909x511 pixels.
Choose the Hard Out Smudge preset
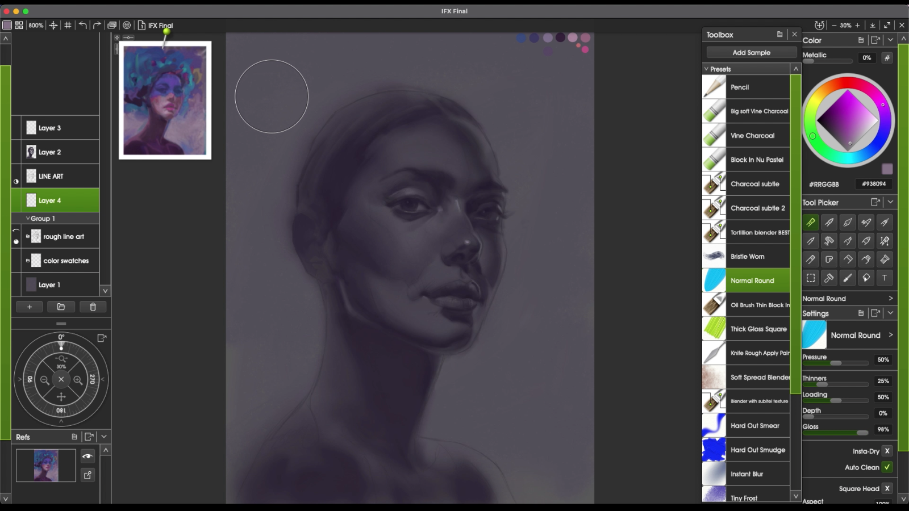746,450
